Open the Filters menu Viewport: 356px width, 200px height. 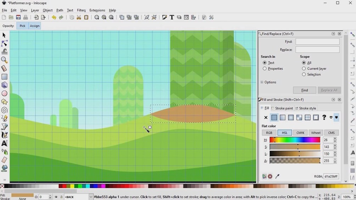pos(81,10)
